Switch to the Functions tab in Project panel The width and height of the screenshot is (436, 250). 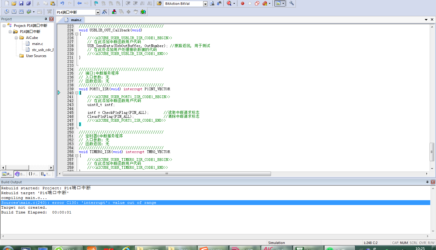(33, 174)
